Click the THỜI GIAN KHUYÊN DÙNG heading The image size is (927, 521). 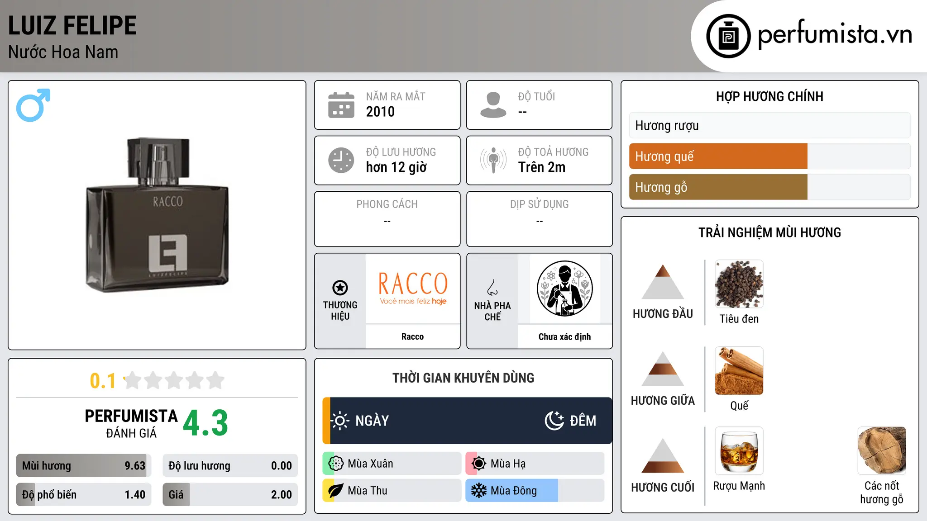click(x=463, y=378)
